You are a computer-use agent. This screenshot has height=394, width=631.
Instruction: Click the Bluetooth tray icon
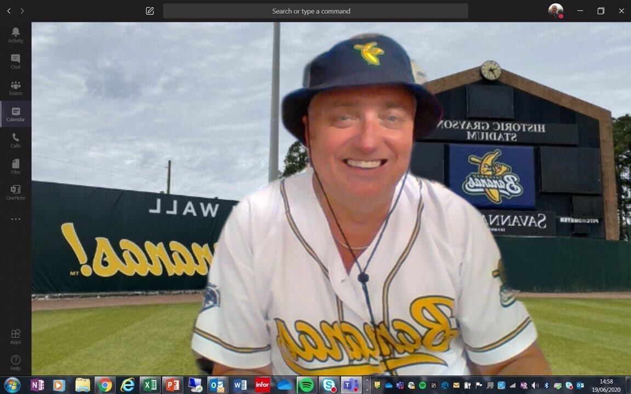tap(547, 385)
